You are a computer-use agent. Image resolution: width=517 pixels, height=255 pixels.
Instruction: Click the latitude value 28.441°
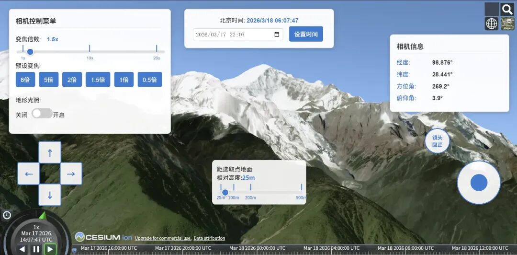pos(442,74)
